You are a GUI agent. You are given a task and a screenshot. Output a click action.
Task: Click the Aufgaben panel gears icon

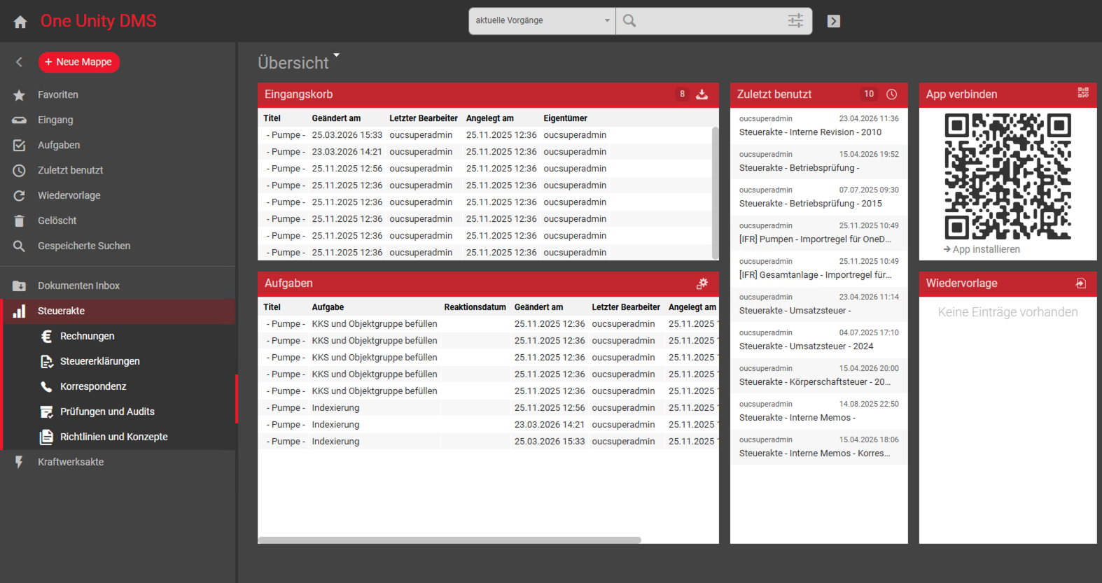[x=702, y=283]
